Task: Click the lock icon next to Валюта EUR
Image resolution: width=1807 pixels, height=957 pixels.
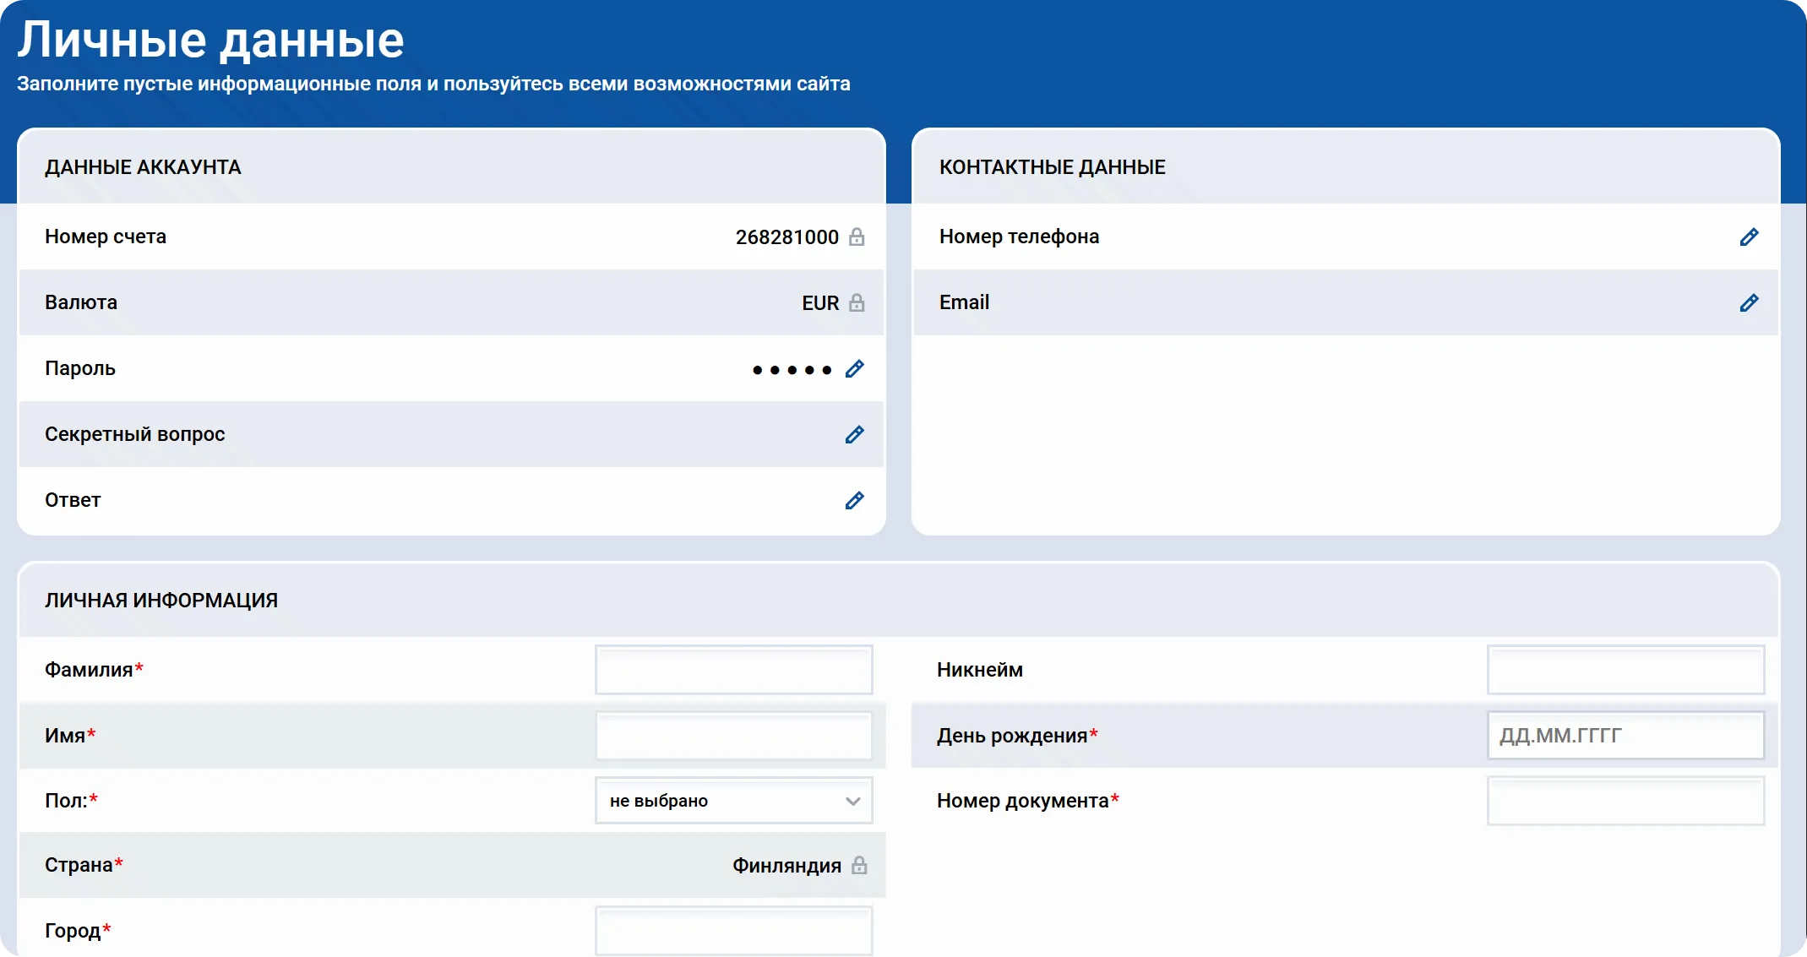Action: tap(857, 302)
